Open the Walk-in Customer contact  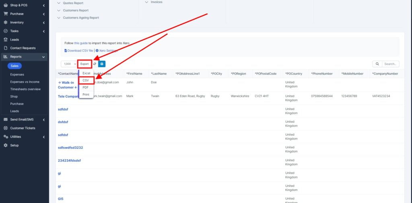coord(68,85)
